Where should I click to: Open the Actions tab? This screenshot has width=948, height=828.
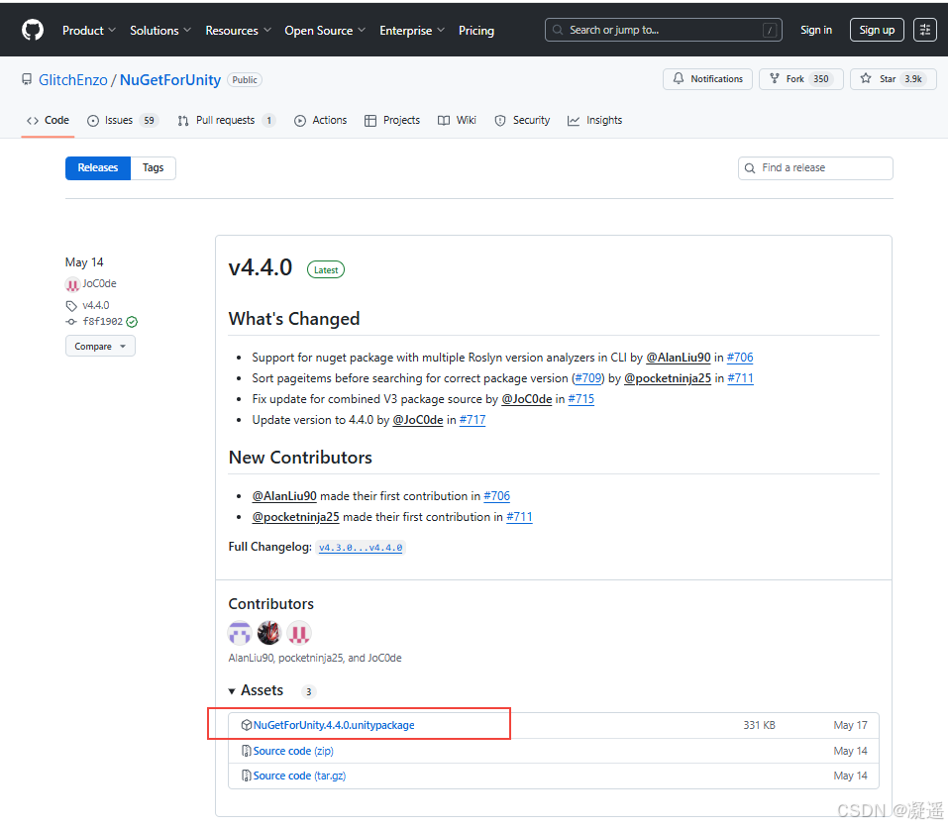(320, 120)
